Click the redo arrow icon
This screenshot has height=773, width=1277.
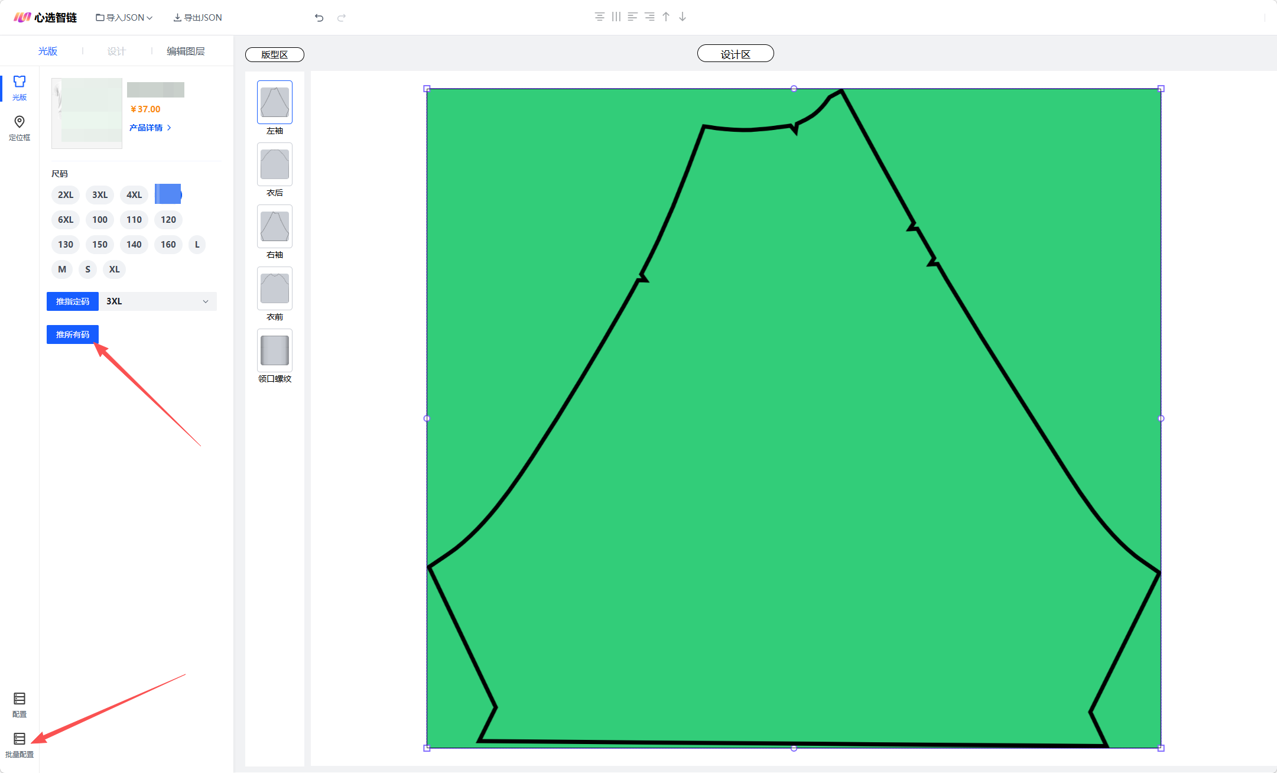[342, 18]
